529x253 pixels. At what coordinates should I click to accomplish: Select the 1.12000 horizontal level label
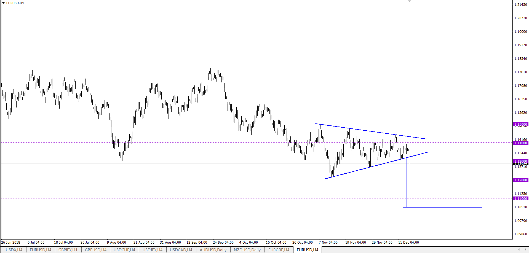pyautogui.click(x=520, y=180)
